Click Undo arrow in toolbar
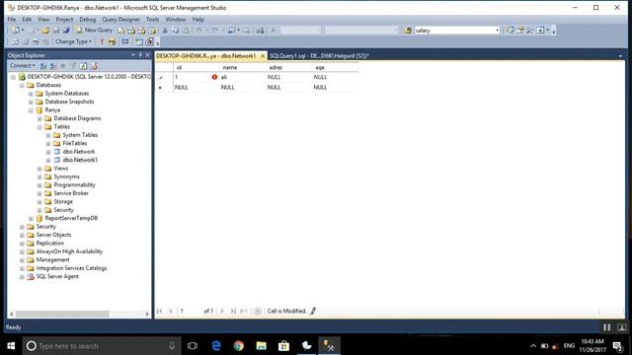632x355 pixels. [x=198, y=31]
